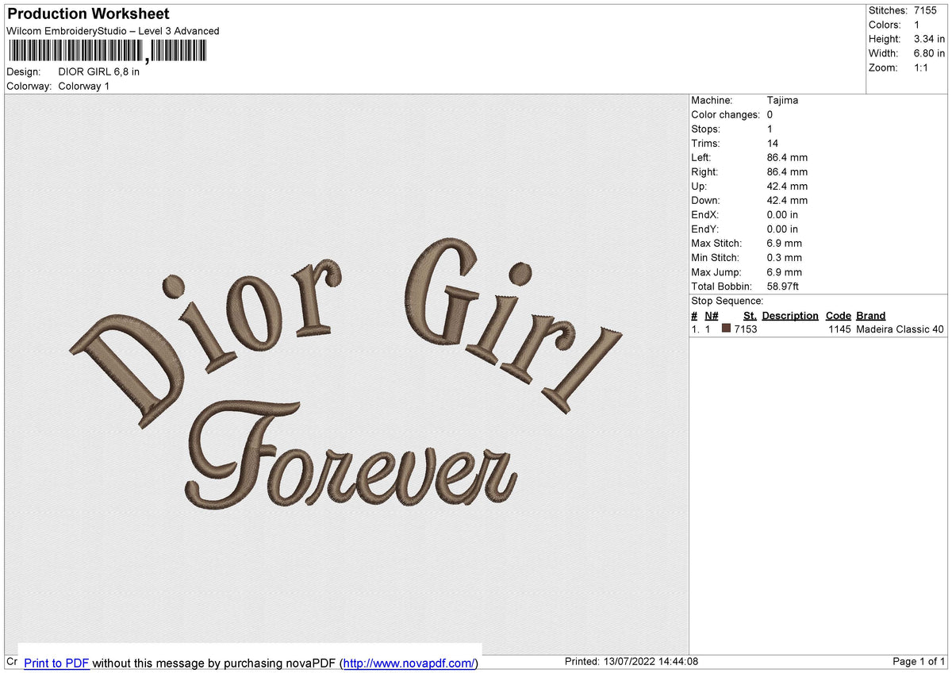The height and width of the screenshot is (673, 952).
Task: Click the brown thread color swatch
Action: click(x=726, y=329)
